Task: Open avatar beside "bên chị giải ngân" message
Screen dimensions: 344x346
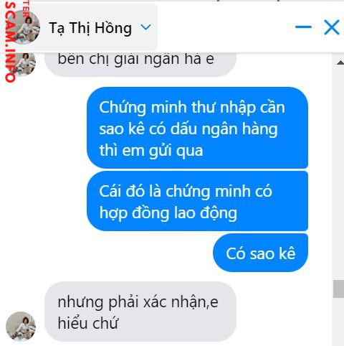Action: [x=24, y=62]
